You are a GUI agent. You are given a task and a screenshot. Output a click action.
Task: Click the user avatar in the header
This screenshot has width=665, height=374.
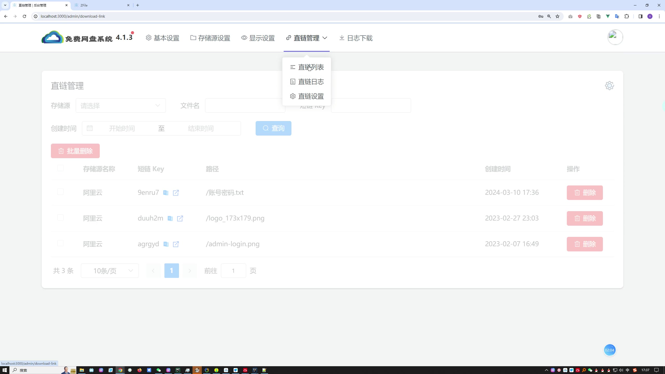[615, 37]
